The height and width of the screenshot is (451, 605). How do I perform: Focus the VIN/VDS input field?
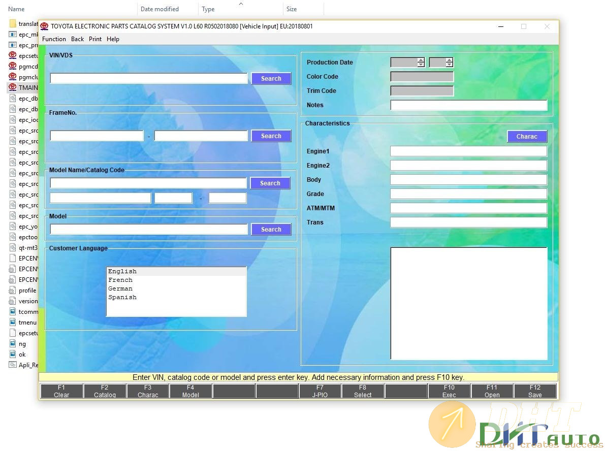coord(148,78)
